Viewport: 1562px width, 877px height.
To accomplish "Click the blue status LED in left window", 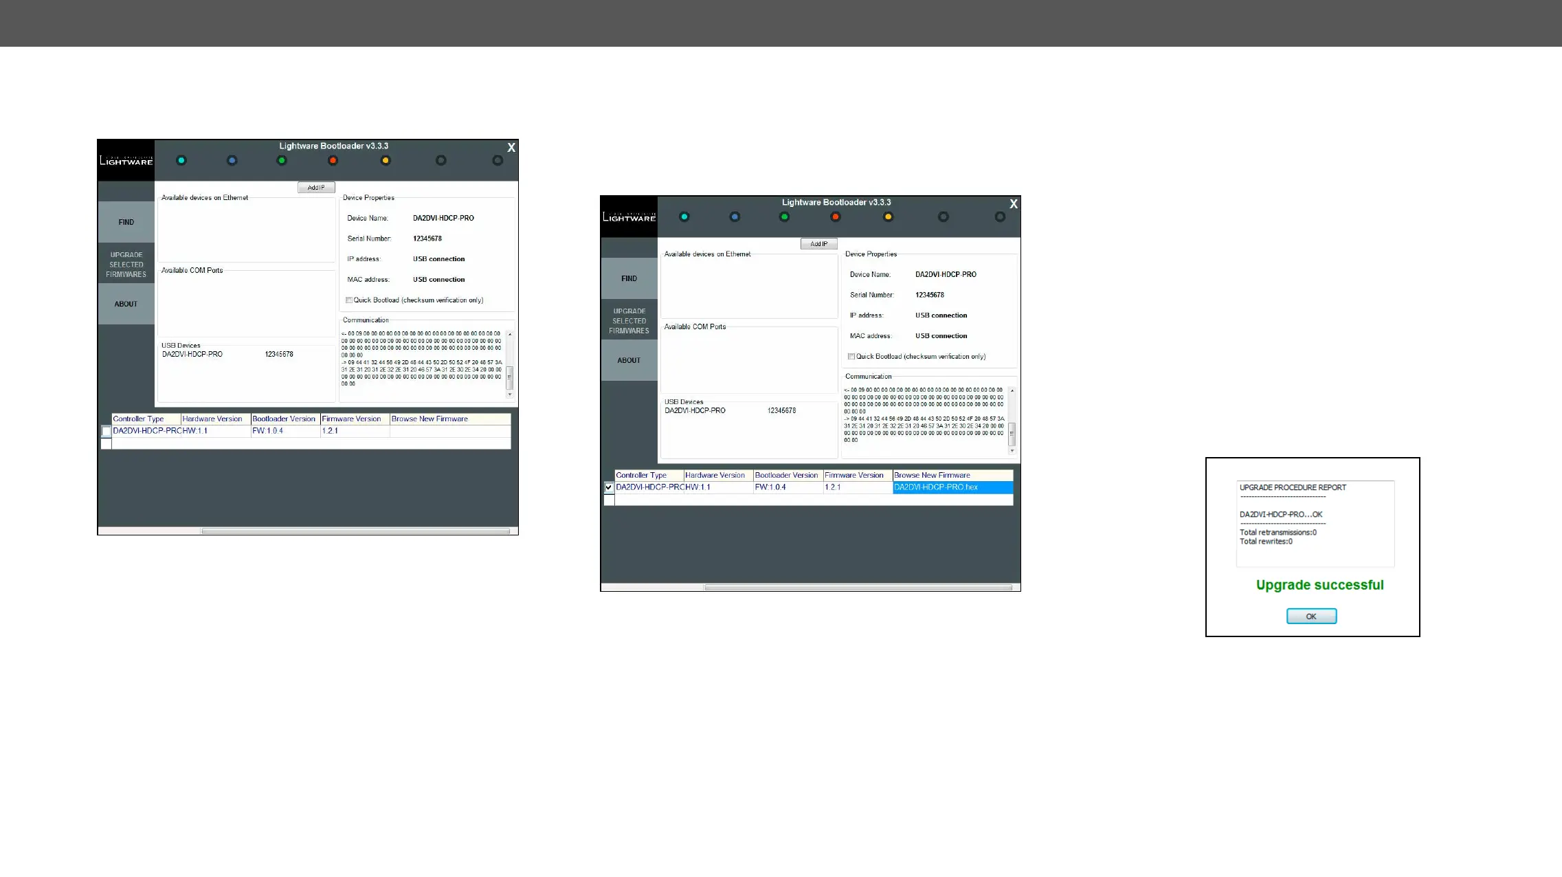I will point(232,161).
